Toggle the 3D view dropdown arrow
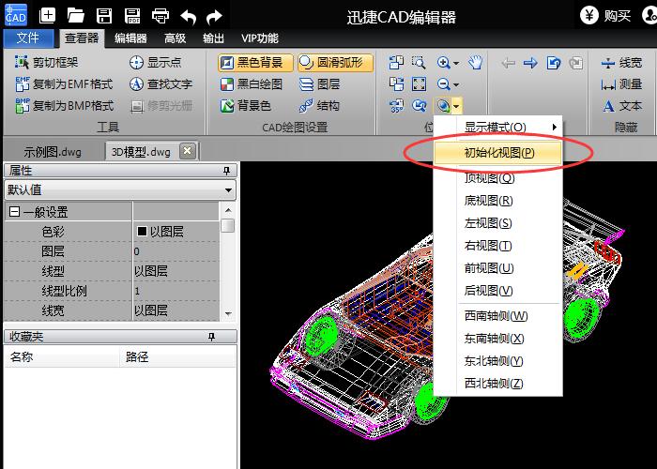 [456, 106]
